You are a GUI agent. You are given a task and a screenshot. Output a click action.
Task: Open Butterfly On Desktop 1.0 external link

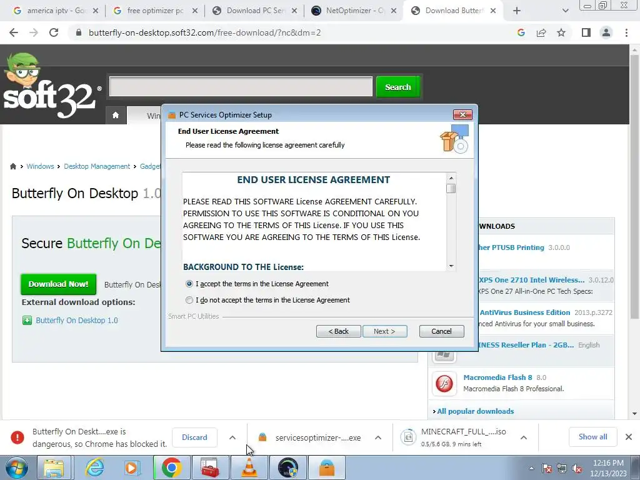pyautogui.click(x=77, y=321)
